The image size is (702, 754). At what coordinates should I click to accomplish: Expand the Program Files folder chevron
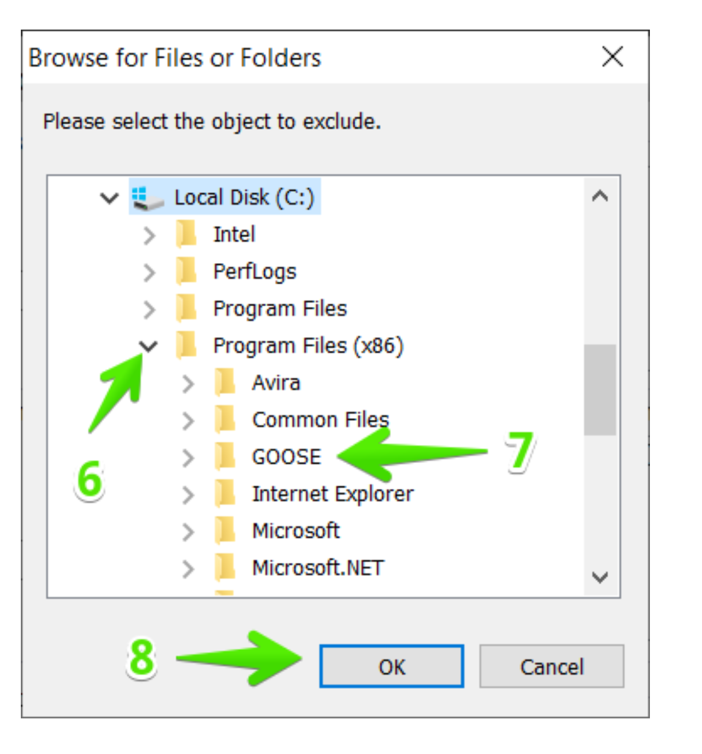tap(149, 309)
